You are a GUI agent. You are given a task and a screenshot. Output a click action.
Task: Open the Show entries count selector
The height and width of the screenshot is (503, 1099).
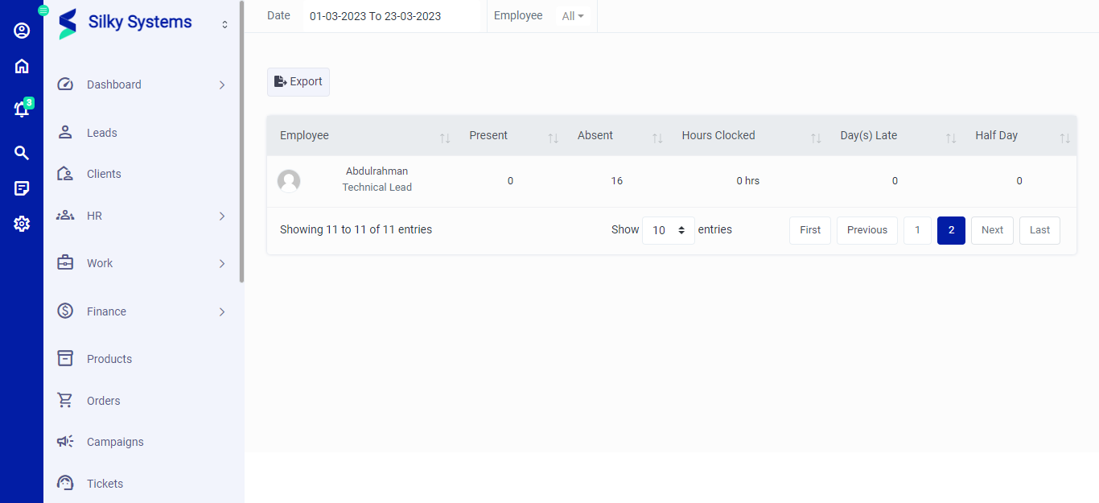pyautogui.click(x=668, y=230)
